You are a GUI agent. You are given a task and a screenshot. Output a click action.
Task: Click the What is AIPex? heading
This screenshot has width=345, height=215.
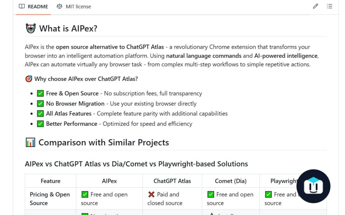(68, 29)
